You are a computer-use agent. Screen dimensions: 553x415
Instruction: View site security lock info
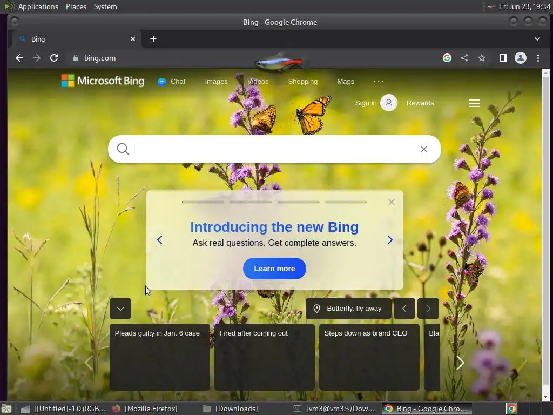(75, 58)
